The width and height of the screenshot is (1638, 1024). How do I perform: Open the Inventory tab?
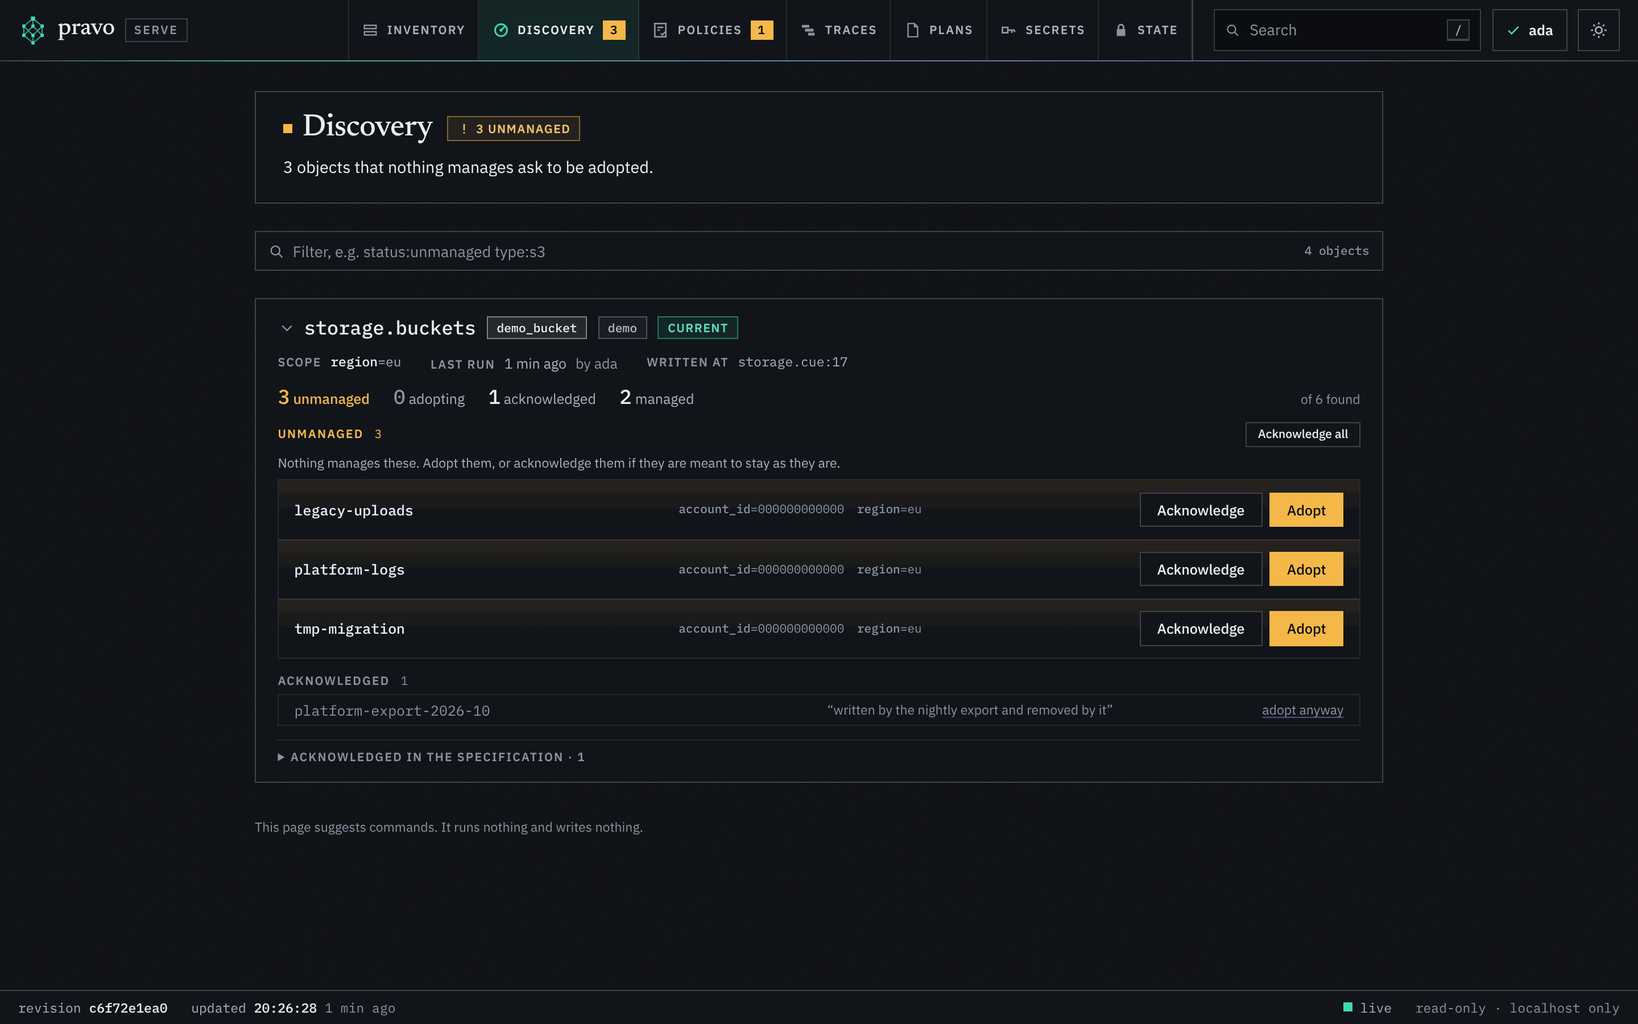413,30
